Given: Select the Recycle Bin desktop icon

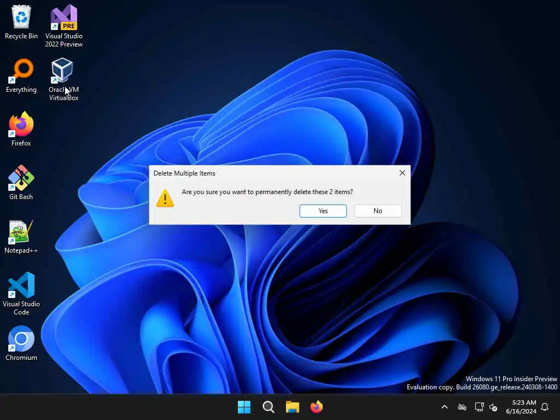Looking at the screenshot, I should [x=21, y=22].
